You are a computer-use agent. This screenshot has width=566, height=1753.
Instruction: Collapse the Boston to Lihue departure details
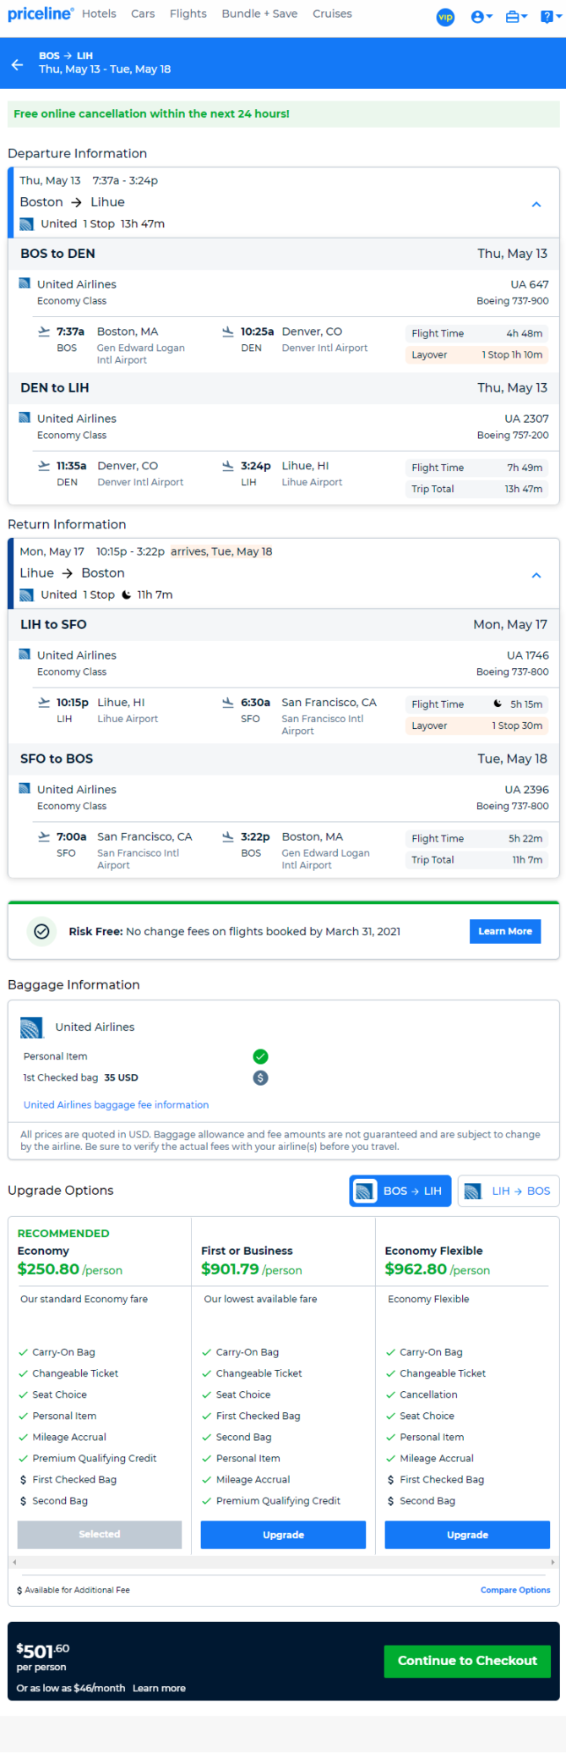[x=536, y=205]
